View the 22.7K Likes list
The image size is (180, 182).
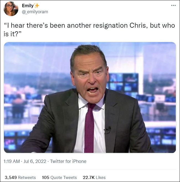click(94, 177)
